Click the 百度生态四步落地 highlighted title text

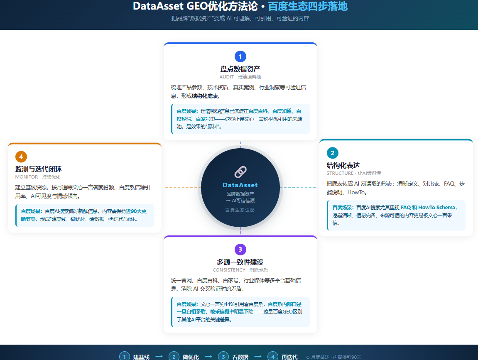click(308, 6)
